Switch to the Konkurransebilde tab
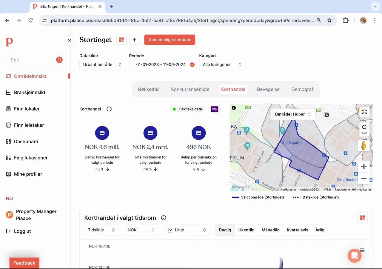The image size is (382, 269). (190, 89)
